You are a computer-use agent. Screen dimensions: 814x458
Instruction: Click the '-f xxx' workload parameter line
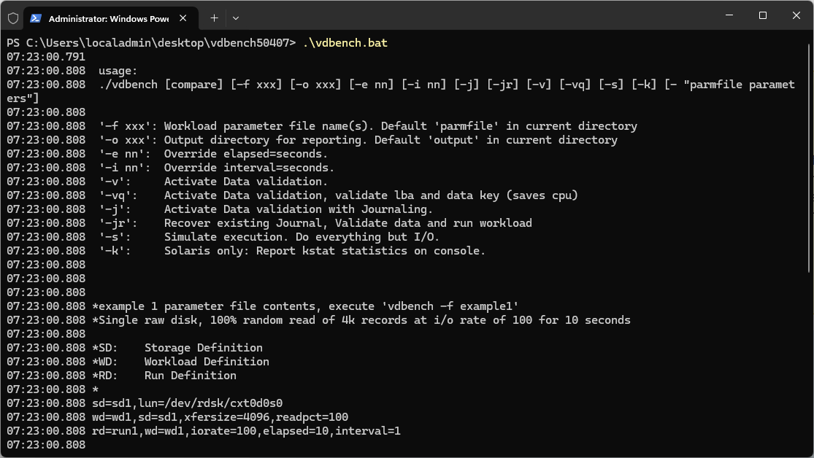coord(368,126)
